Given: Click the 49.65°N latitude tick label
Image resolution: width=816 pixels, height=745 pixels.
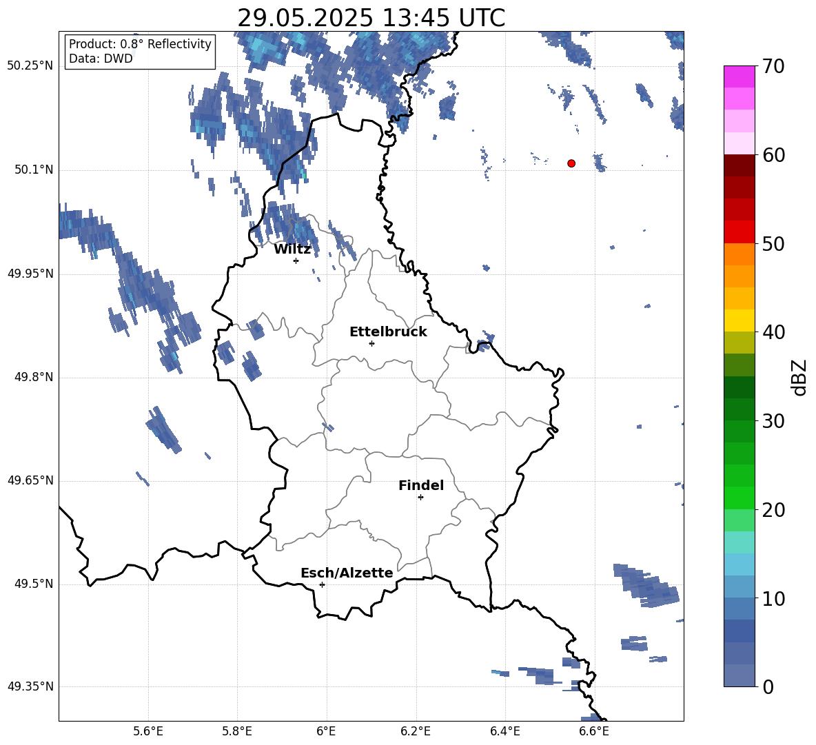Looking at the screenshot, I should point(30,480).
